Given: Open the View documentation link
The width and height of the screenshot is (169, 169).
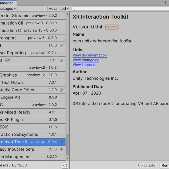Looking at the screenshot, I should (x=90, y=55).
